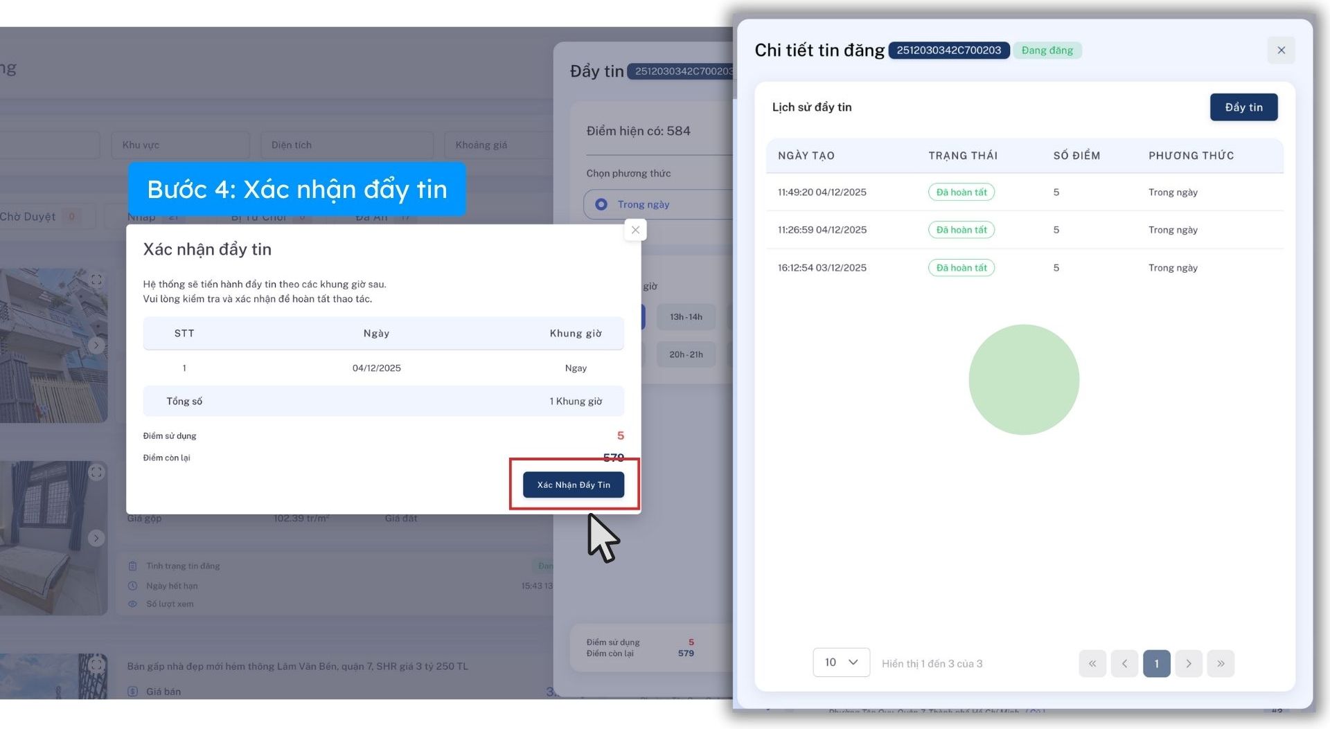Screen dimensions: 1330x729
Task: Go to previous page of push history
Action: coord(1124,663)
